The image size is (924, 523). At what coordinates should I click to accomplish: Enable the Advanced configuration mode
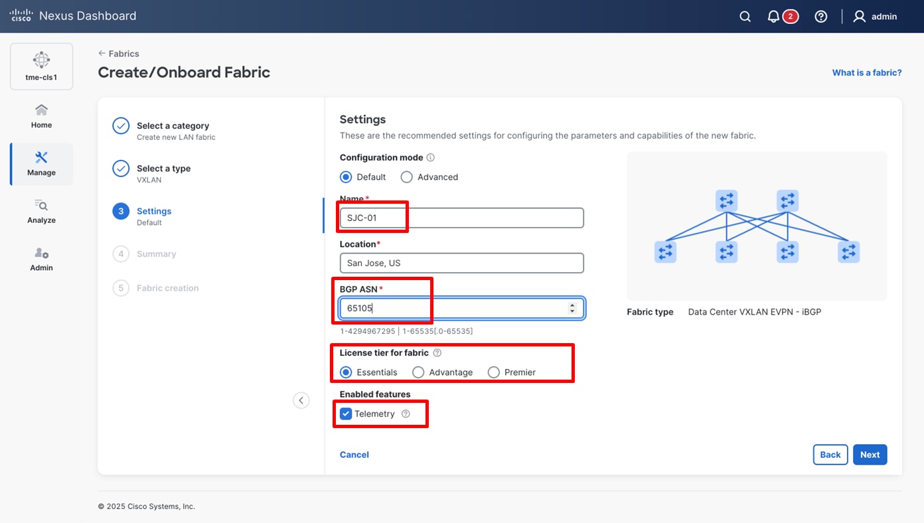tap(406, 177)
